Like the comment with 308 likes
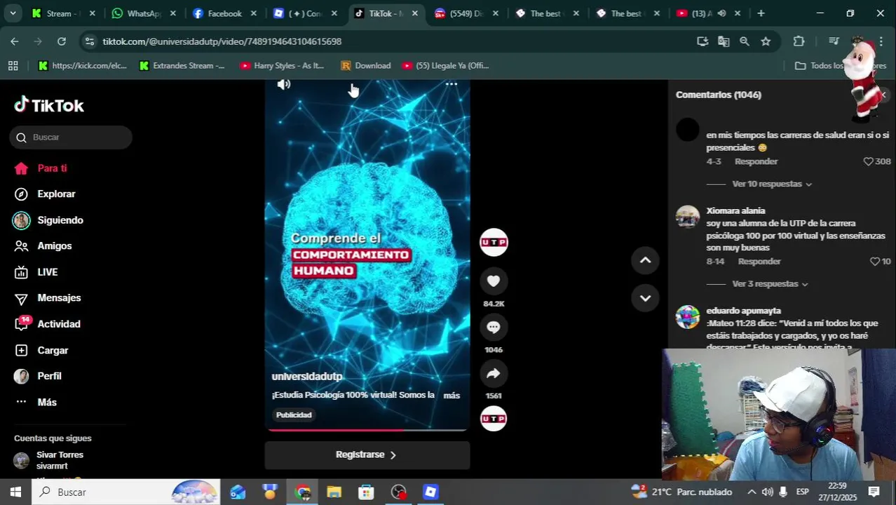Viewport: 896px width, 505px height. tap(868, 161)
